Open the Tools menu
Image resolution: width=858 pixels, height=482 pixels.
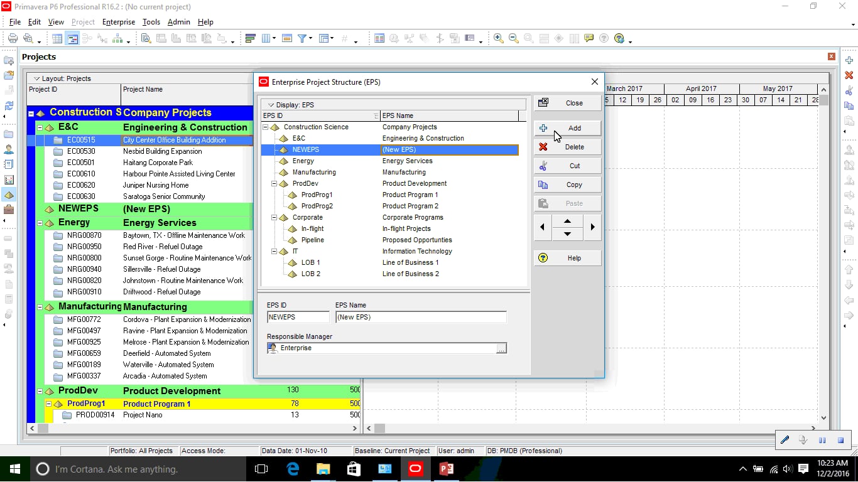pyautogui.click(x=151, y=22)
